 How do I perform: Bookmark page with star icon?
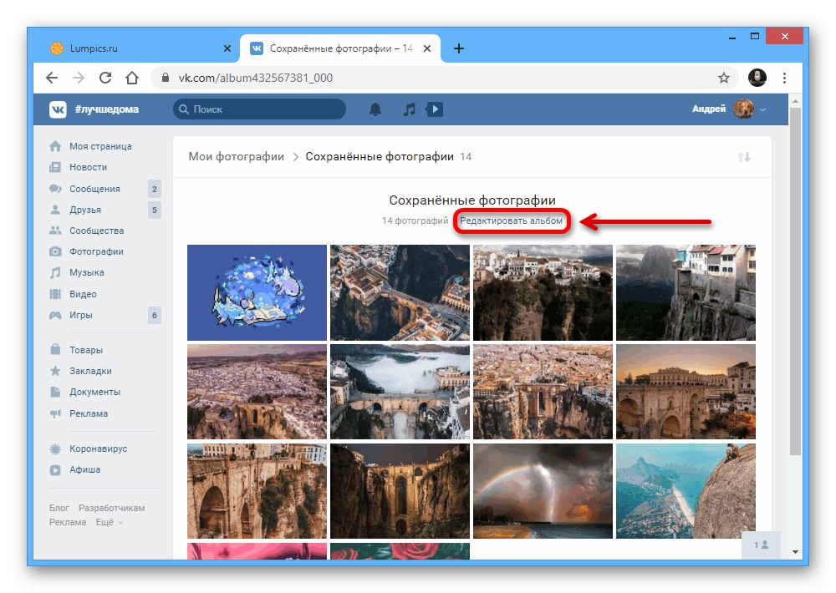[x=723, y=78]
